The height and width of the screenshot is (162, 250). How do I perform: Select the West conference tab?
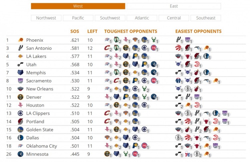click(78, 6)
